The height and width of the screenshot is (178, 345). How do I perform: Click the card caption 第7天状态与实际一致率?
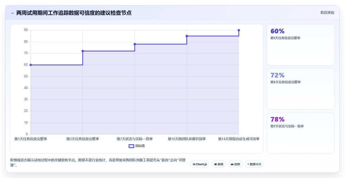click(287, 126)
